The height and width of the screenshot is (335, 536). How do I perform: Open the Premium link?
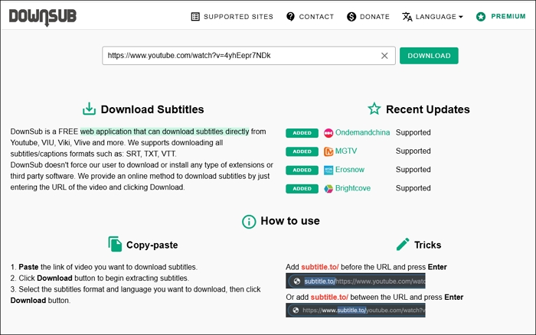[x=501, y=16]
